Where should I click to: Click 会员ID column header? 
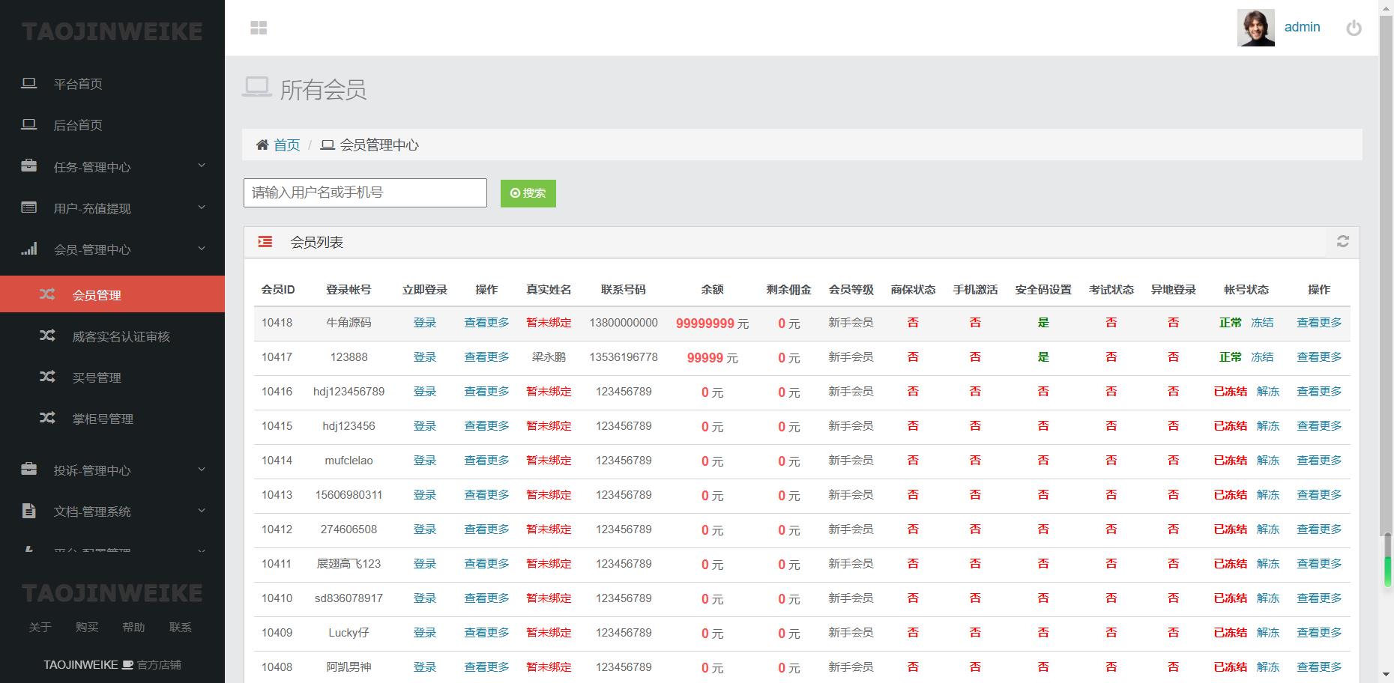tap(278, 290)
